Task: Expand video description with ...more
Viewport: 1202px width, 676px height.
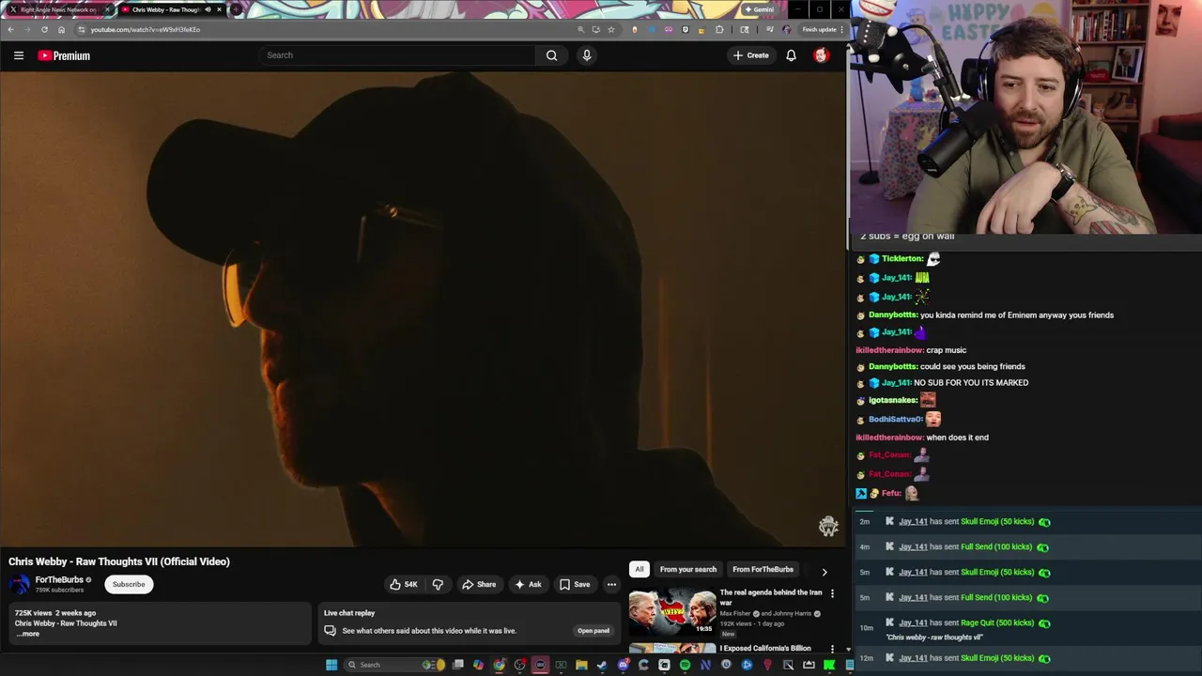Action: (28, 634)
